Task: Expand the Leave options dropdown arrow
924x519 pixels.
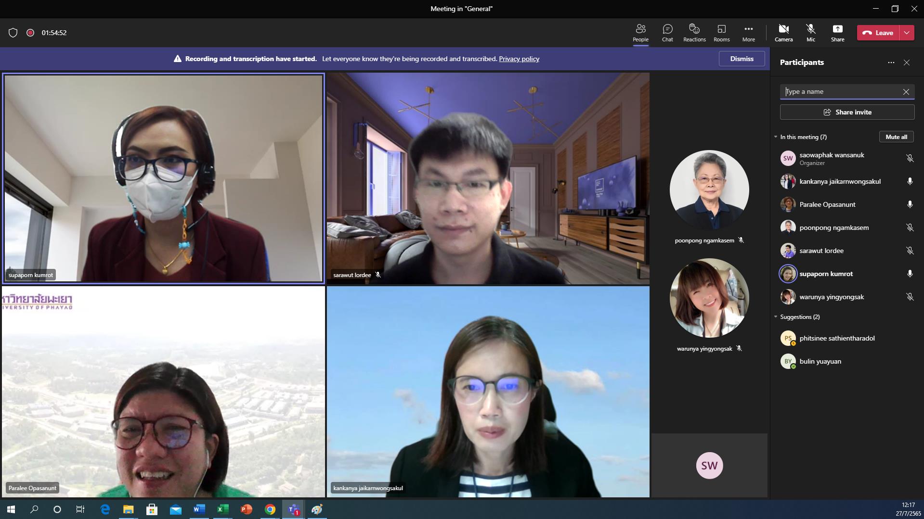Action: 907,33
